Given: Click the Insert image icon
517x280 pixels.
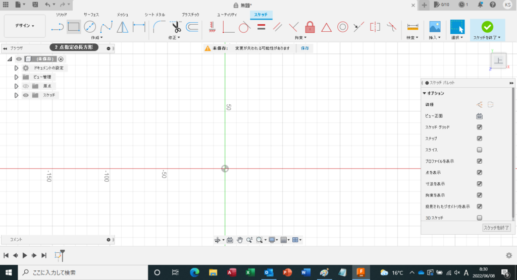Looking at the screenshot, I should coord(435,27).
